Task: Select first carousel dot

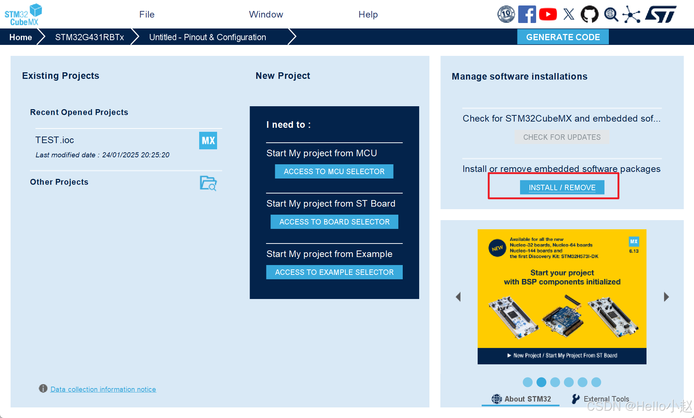Action: [x=528, y=382]
